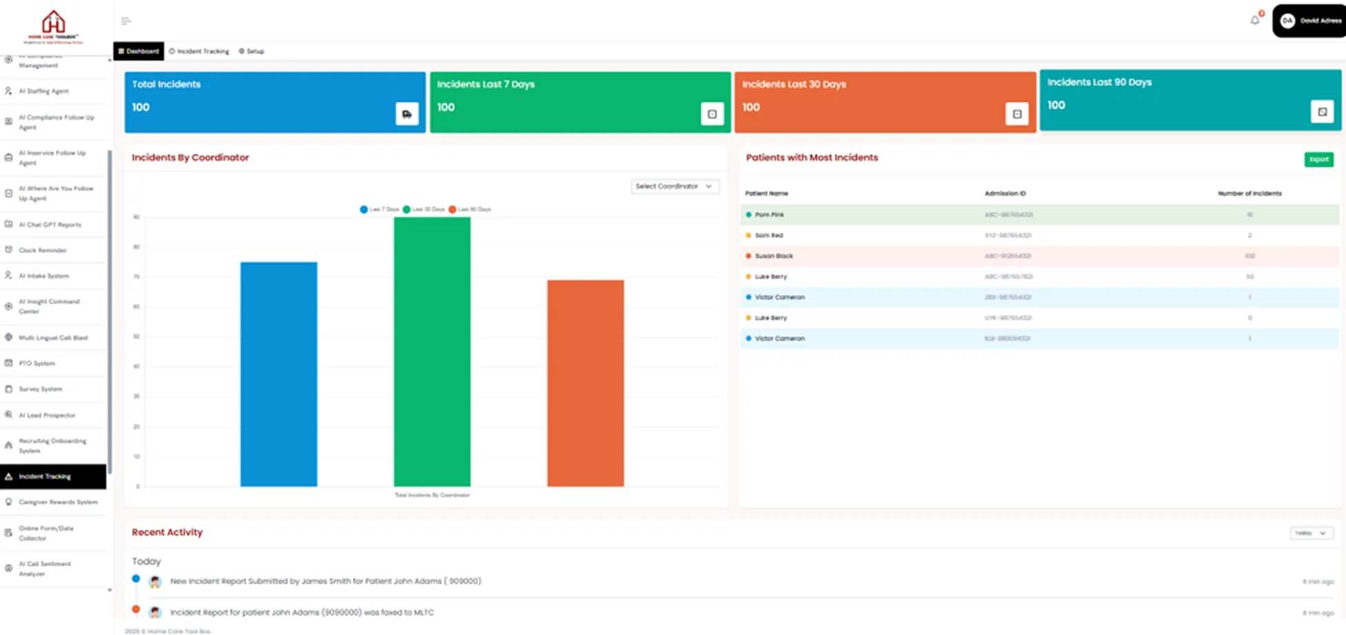Click the sidebar scroll down arrow
Screen dimensions: 1346x635
109,590
